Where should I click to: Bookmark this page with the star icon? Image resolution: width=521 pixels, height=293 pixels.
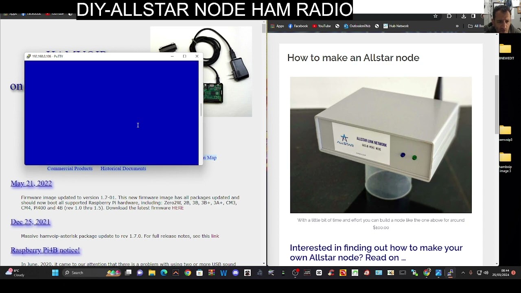pyautogui.click(x=436, y=16)
